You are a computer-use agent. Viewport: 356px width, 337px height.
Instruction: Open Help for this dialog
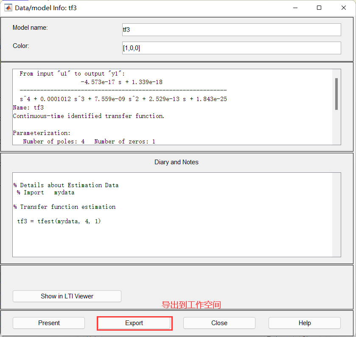[305, 323]
